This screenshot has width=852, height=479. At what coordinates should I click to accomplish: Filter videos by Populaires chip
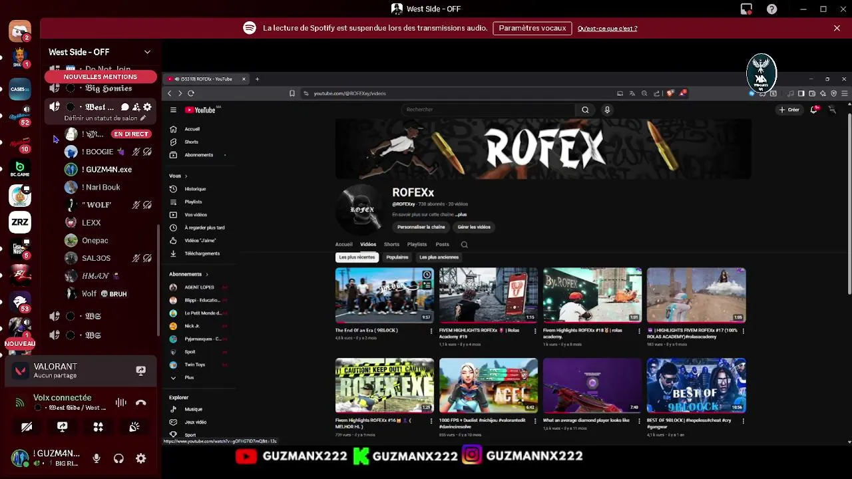click(397, 257)
